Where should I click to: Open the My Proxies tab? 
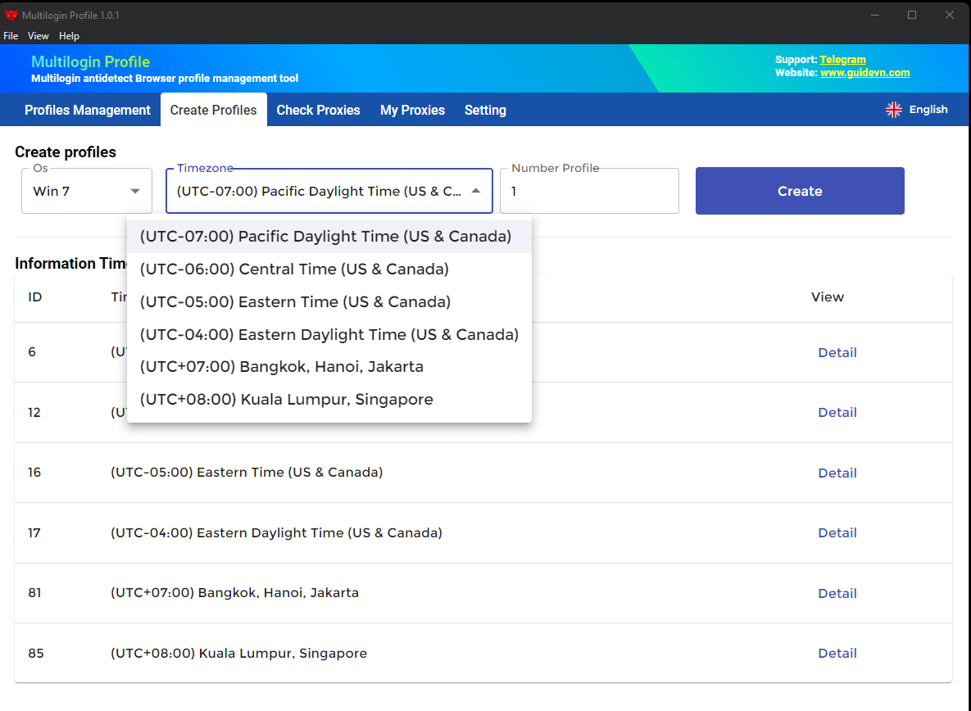tap(412, 110)
